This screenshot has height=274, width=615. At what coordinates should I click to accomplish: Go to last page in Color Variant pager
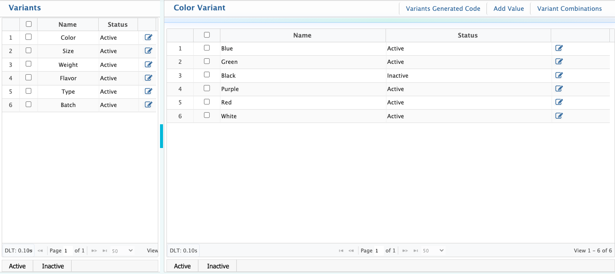(415, 251)
